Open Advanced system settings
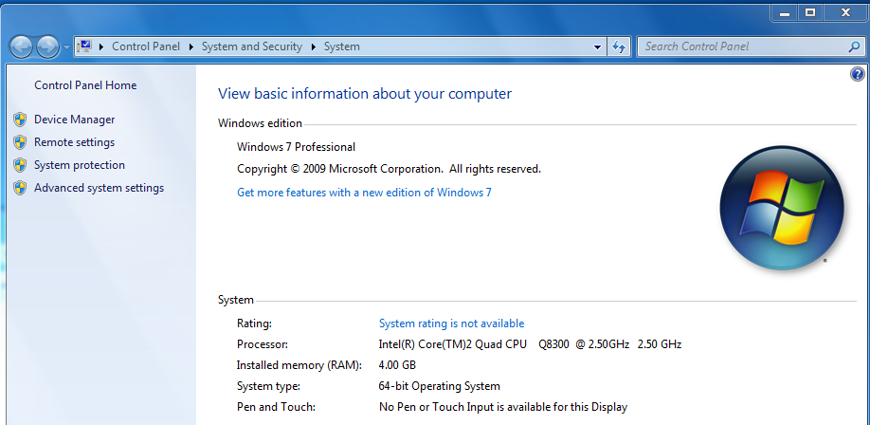 click(99, 188)
